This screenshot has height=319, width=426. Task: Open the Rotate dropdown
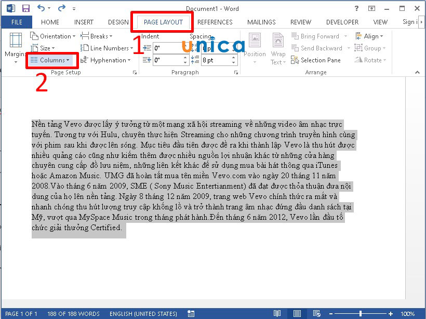(x=370, y=60)
